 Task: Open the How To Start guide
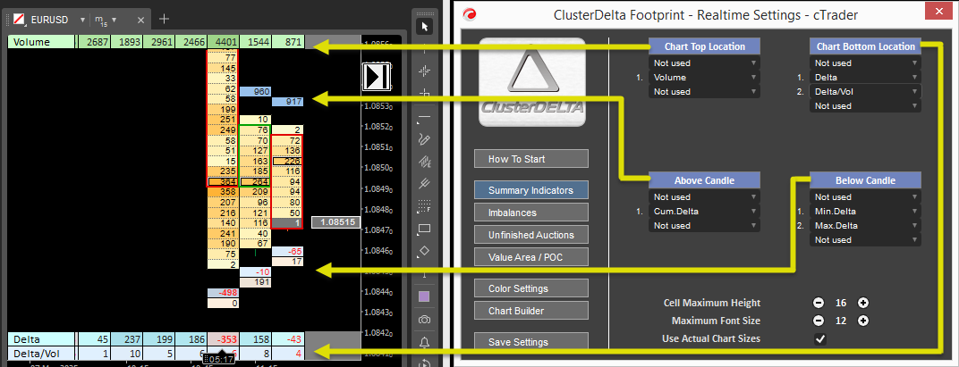[x=531, y=159]
